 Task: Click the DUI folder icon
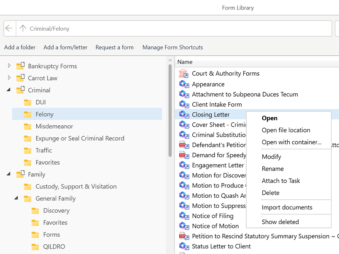point(28,102)
